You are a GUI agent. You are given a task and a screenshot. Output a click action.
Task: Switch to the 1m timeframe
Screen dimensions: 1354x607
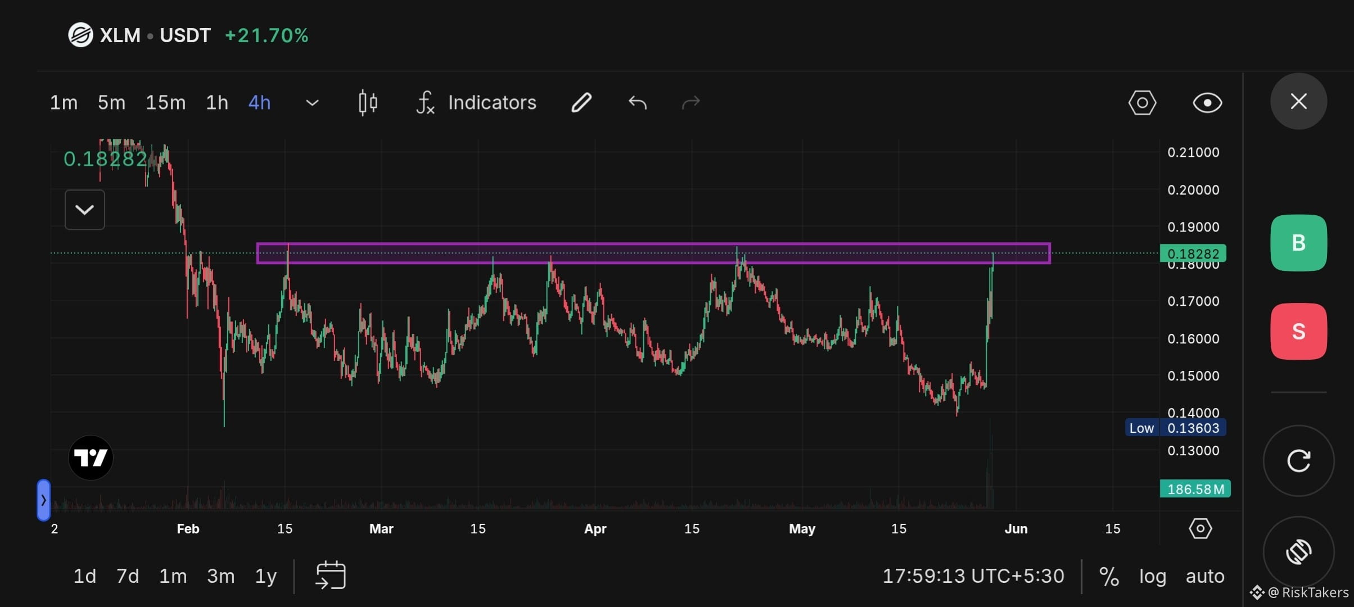pyautogui.click(x=64, y=103)
